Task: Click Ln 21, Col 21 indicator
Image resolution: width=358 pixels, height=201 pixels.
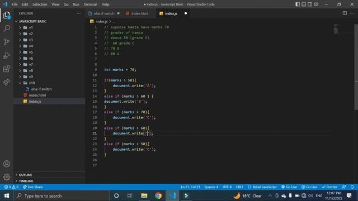Action: [x=190, y=187]
